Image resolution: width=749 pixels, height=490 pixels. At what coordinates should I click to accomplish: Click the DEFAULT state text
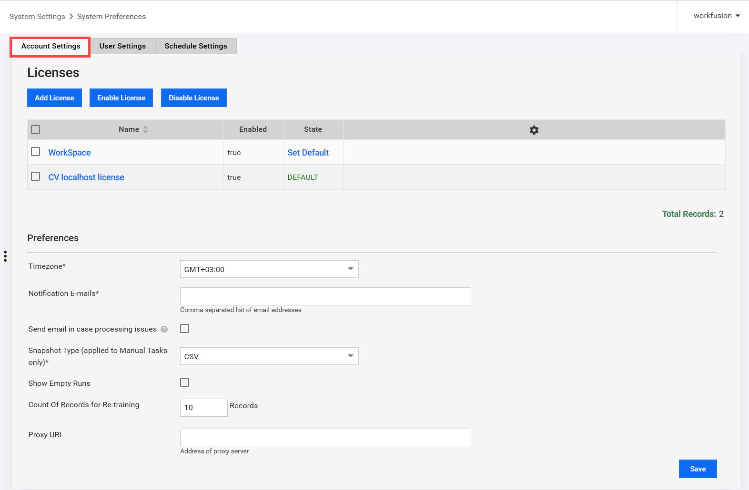[x=303, y=177]
